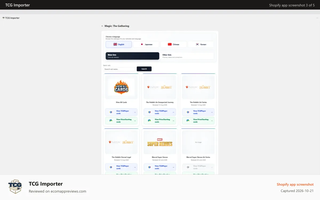Click 'Marvel Super Heroes Art Series' title

point(198,157)
